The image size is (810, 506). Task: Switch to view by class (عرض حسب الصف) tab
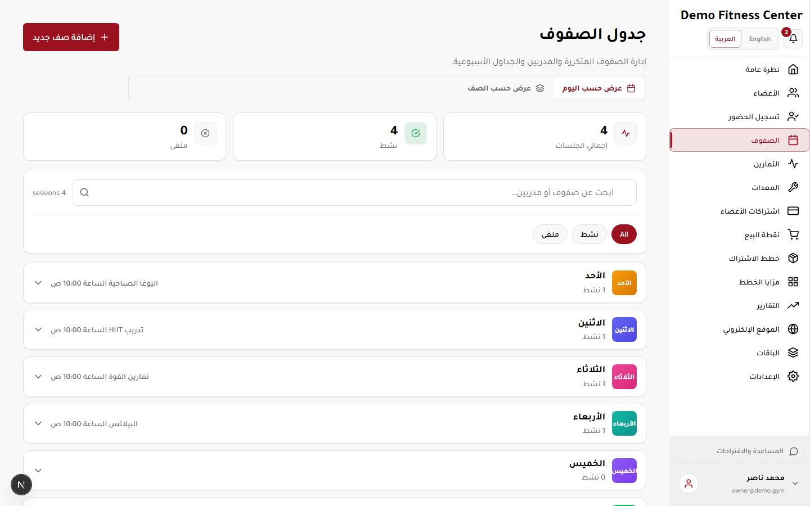coord(506,88)
